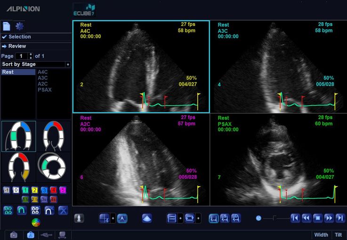Click the network computer status icon
This screenshot has width=347, height=240.
click(x=61, y=235)
